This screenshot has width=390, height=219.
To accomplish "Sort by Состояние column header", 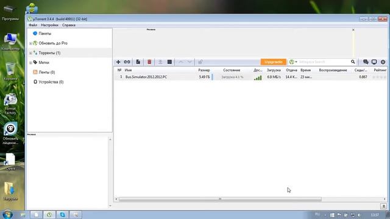I will click(232, 71).
